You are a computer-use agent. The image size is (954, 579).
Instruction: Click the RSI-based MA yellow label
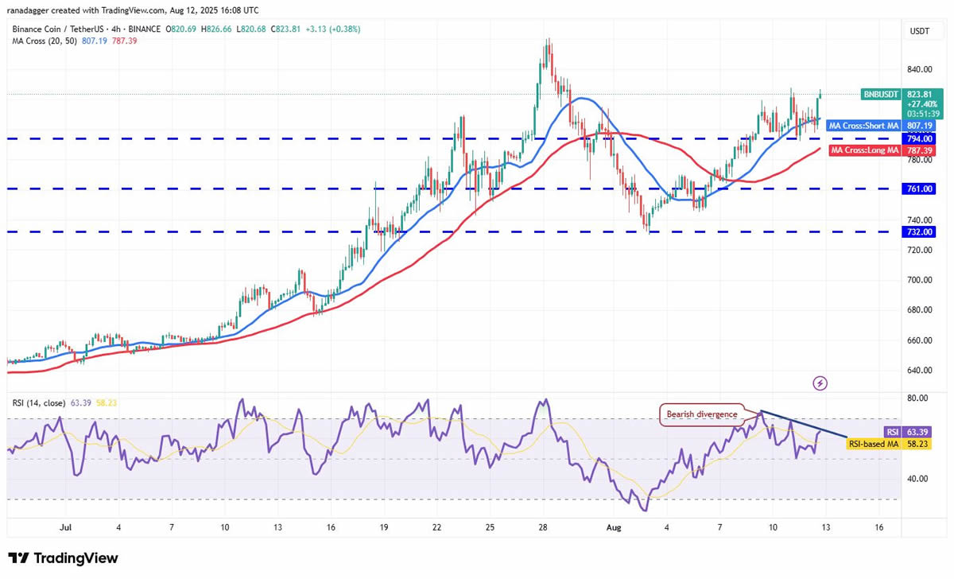pos(873,445)
